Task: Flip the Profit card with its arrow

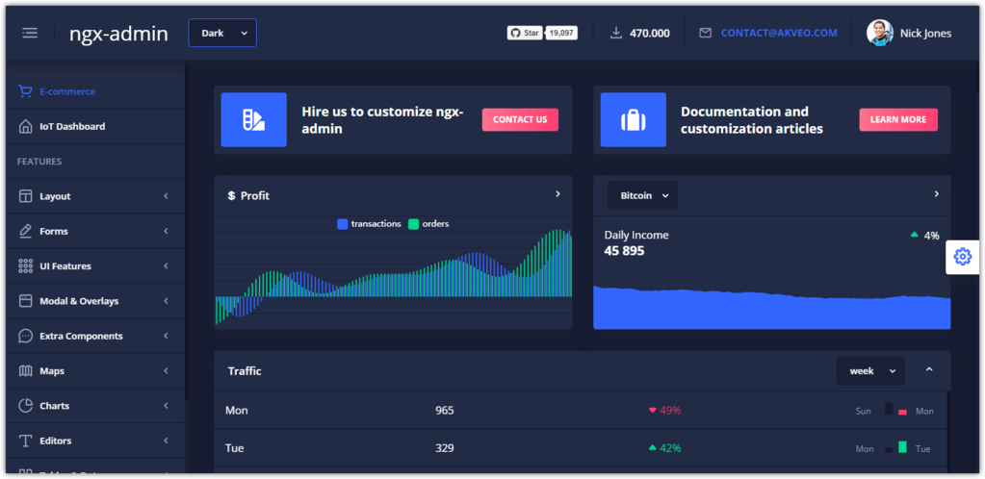Action: pyautogui.click(x=557, y=194)
